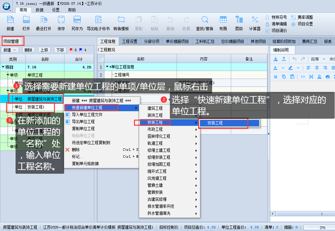The height and width of the screenshot is (231, 335).
Task: Click the font color A icon
Action: tap(275, 68)
